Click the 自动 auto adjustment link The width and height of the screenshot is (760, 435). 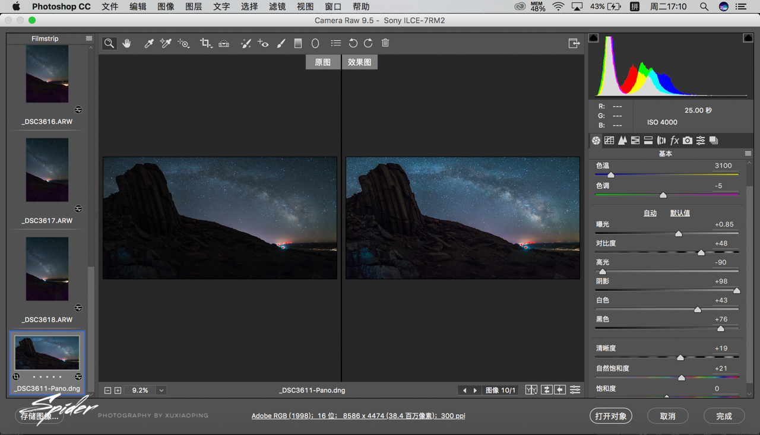point(650,213)
